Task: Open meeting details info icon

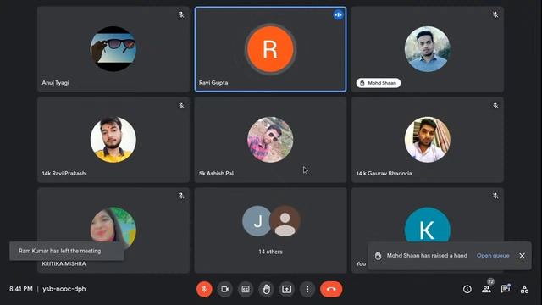Action: pyautogui.click(x=467, y=289)
